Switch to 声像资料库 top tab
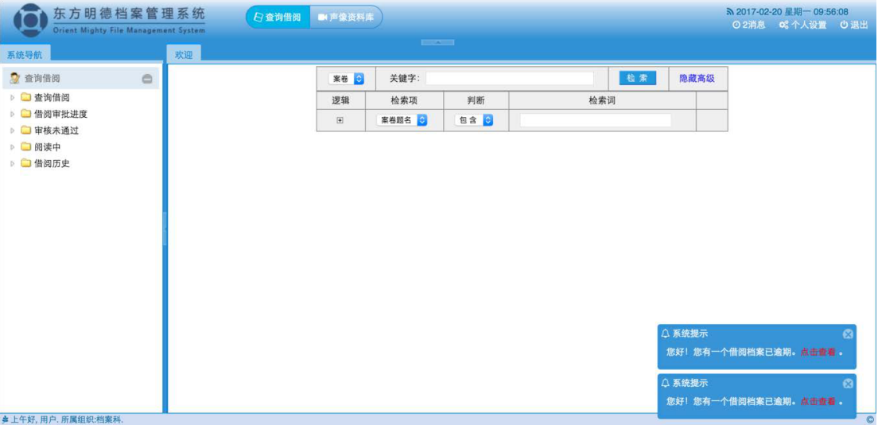Viewport: 878px width, 425px height. tap(345, 17)
